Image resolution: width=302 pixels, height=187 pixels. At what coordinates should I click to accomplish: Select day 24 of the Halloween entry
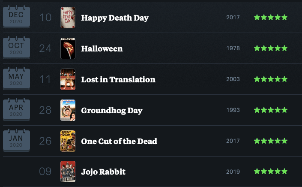(x=45, y=48)
